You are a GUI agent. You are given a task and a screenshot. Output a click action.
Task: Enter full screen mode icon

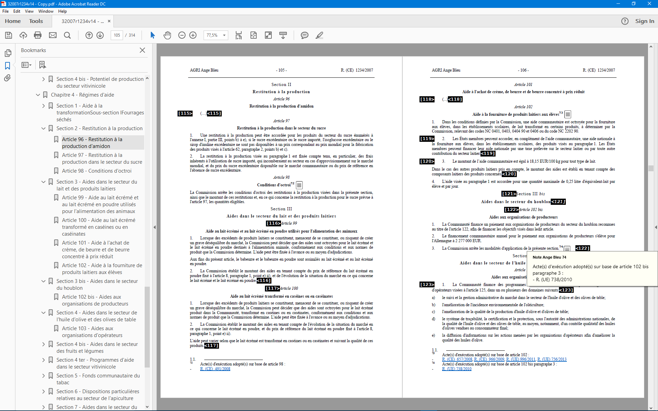point(268,35)
